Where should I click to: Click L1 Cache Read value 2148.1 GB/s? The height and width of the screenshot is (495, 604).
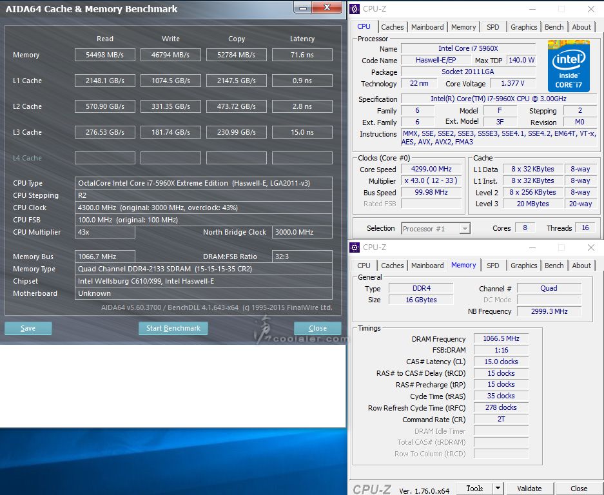[x=105, y=81]
